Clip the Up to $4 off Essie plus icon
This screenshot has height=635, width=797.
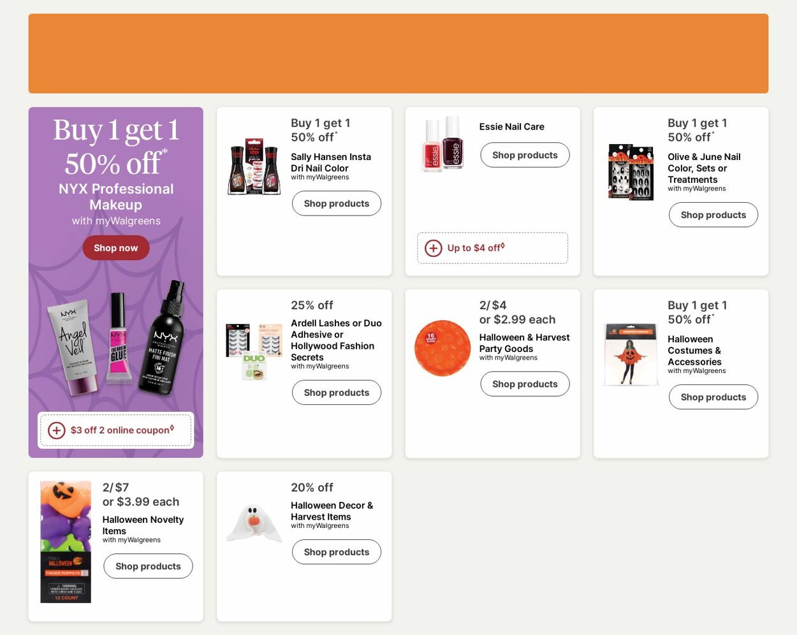434,248
